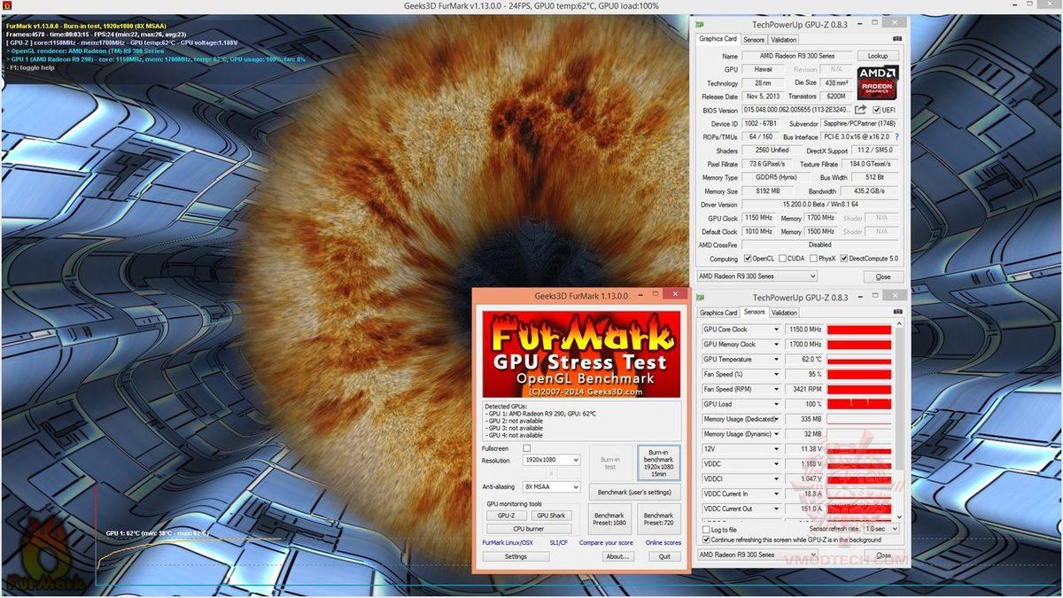The image size is (1063, 598).
Task: Click the GPU Load sensor reading bar
Action: click(x=859, y=404)
